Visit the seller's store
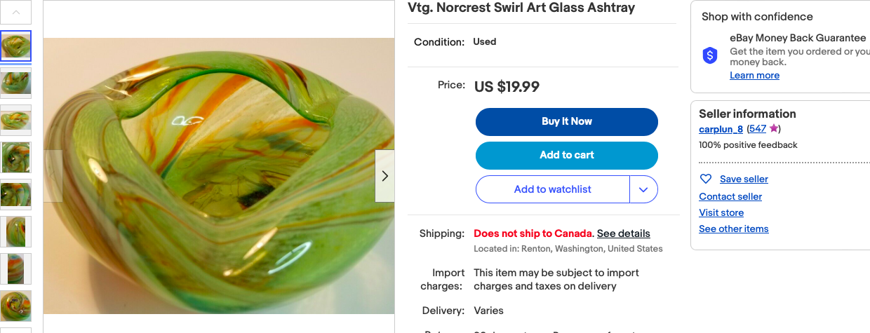 pyautogui.click(x=721, y=212)
